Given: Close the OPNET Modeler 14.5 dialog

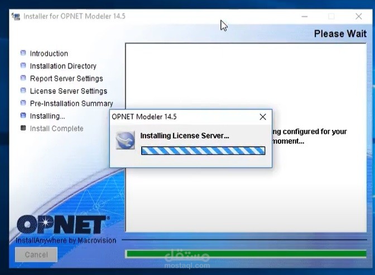Looking at the screenshot, I should (263, 117).
